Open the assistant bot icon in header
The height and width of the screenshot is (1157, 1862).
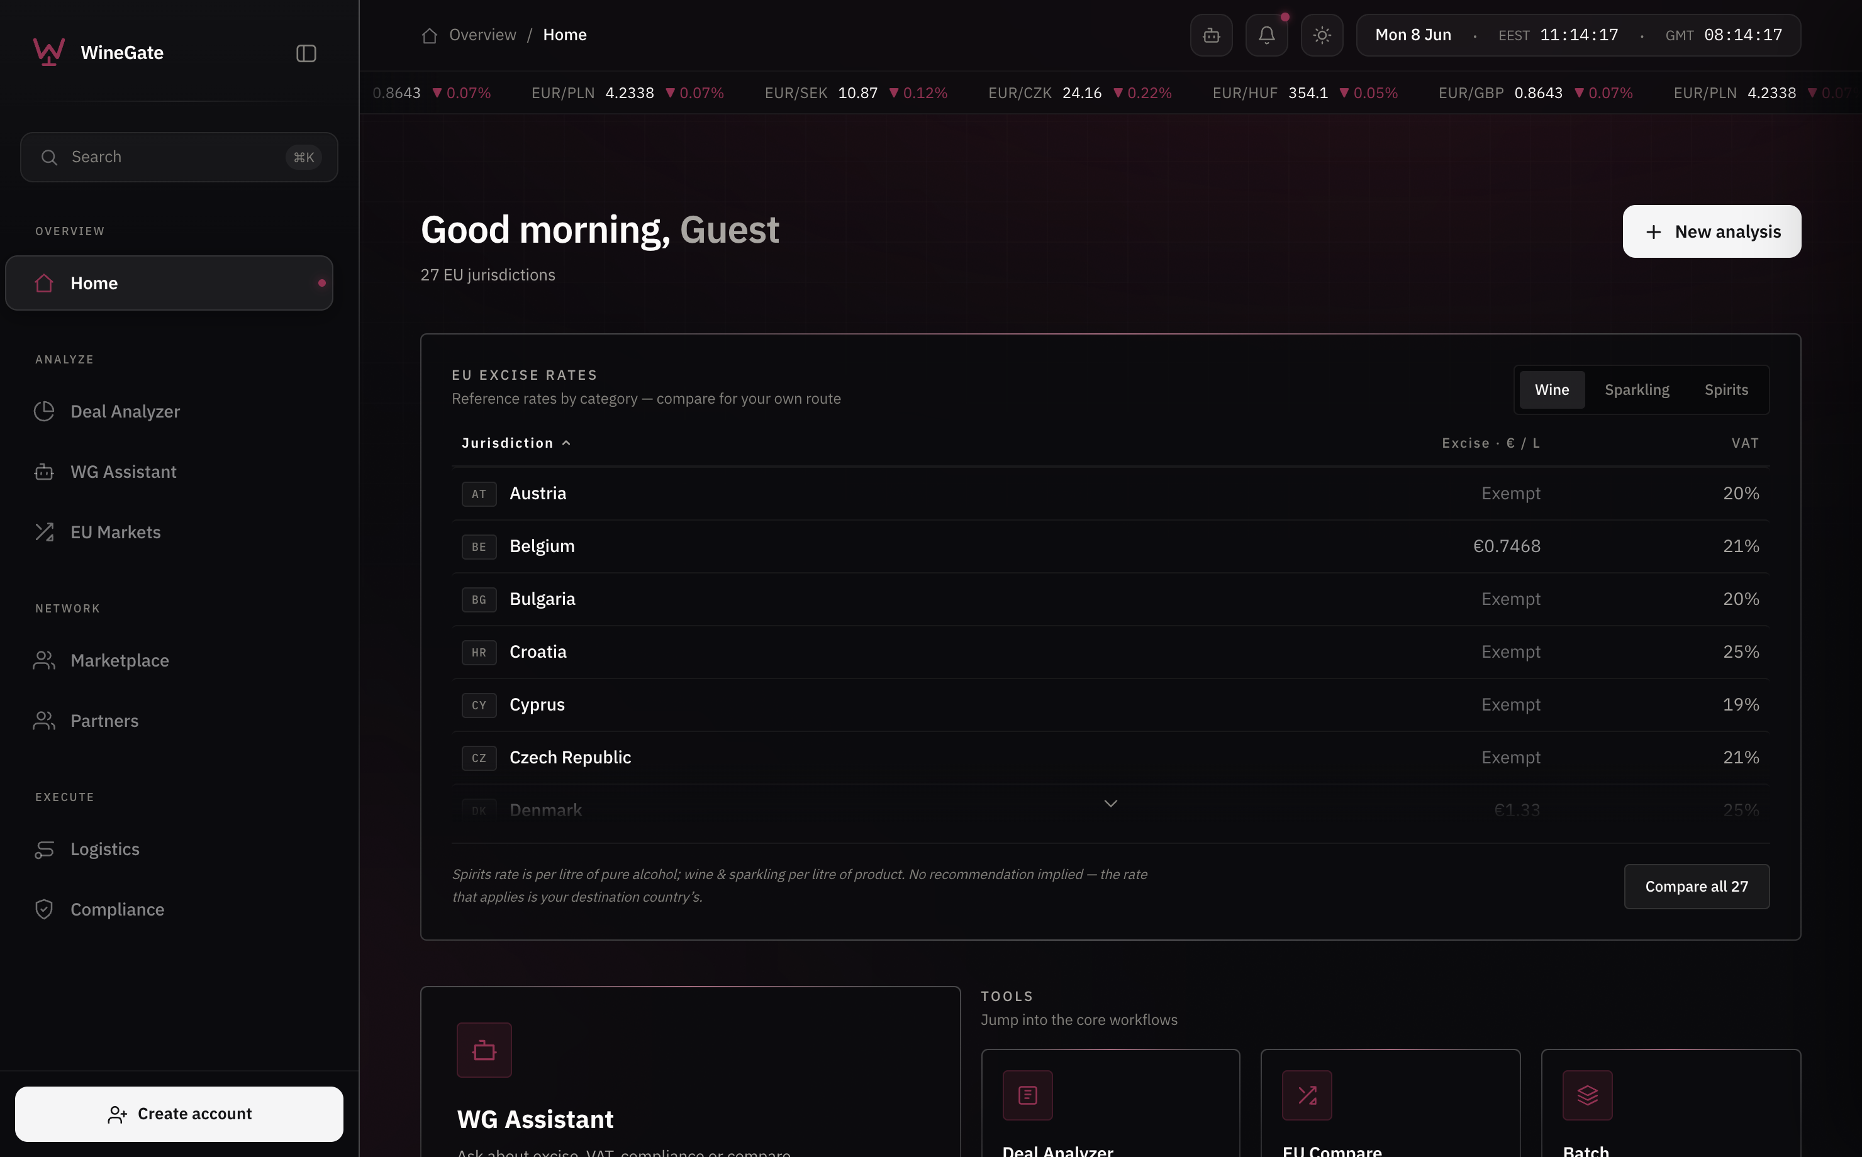pyautogui.click(x=1211, y=35)
